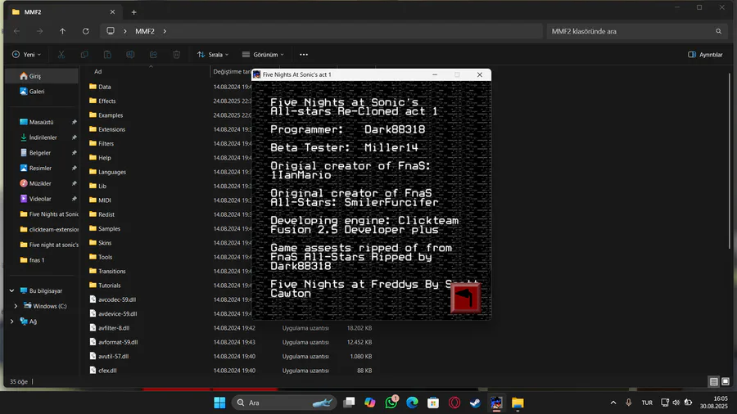Click the Cut scissors icon
This screenshot has height=414, width=737.
tap(61, 55)
